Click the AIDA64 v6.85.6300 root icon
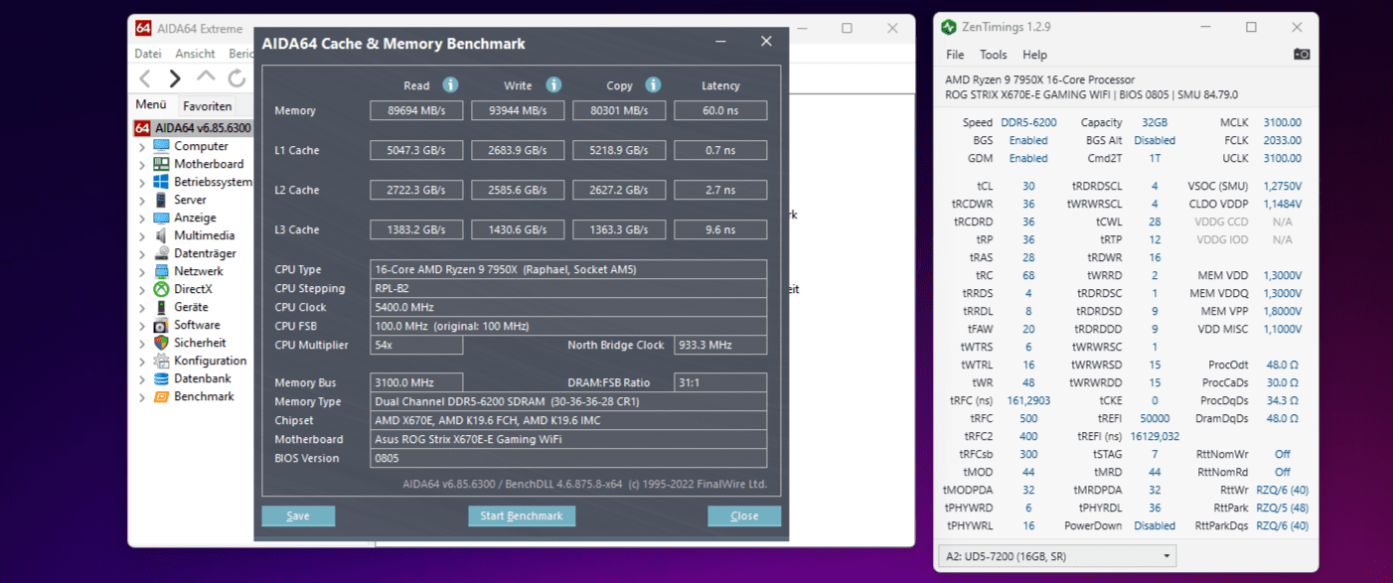1393x583 pixels. pos(142,128)
